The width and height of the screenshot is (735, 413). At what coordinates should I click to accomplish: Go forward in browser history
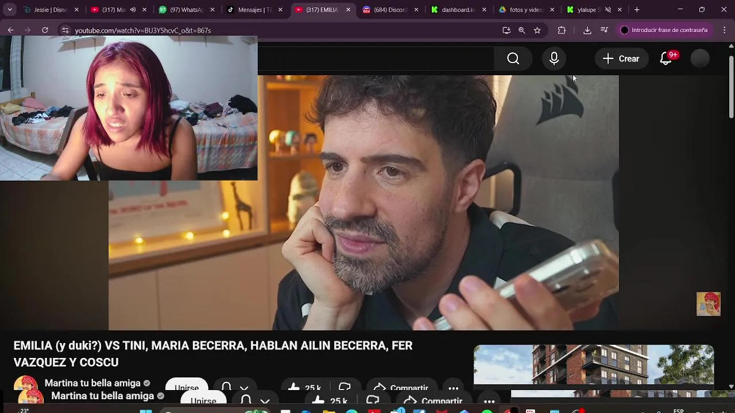[x=28, y=30]
